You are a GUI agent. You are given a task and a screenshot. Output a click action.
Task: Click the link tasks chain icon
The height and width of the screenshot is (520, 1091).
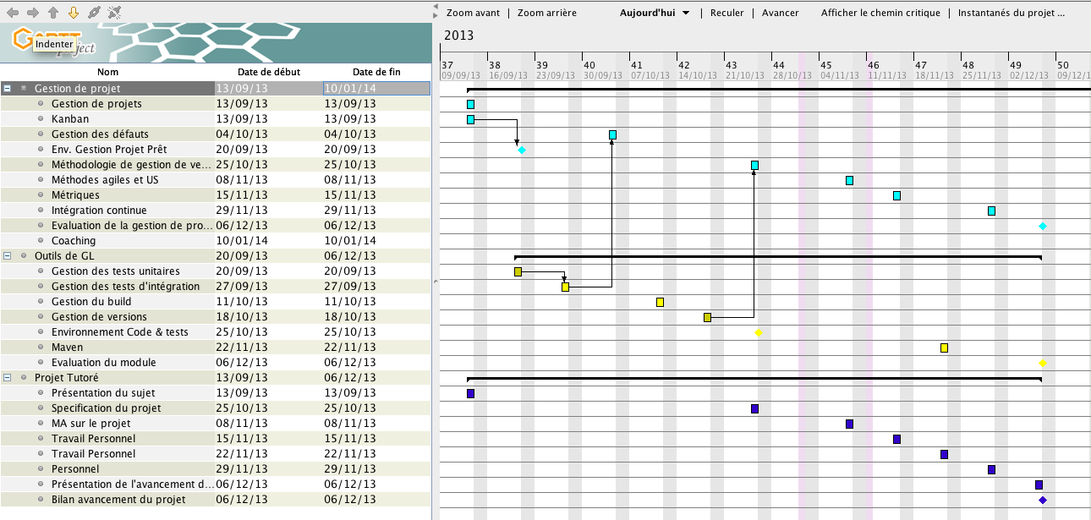[94, 13]
